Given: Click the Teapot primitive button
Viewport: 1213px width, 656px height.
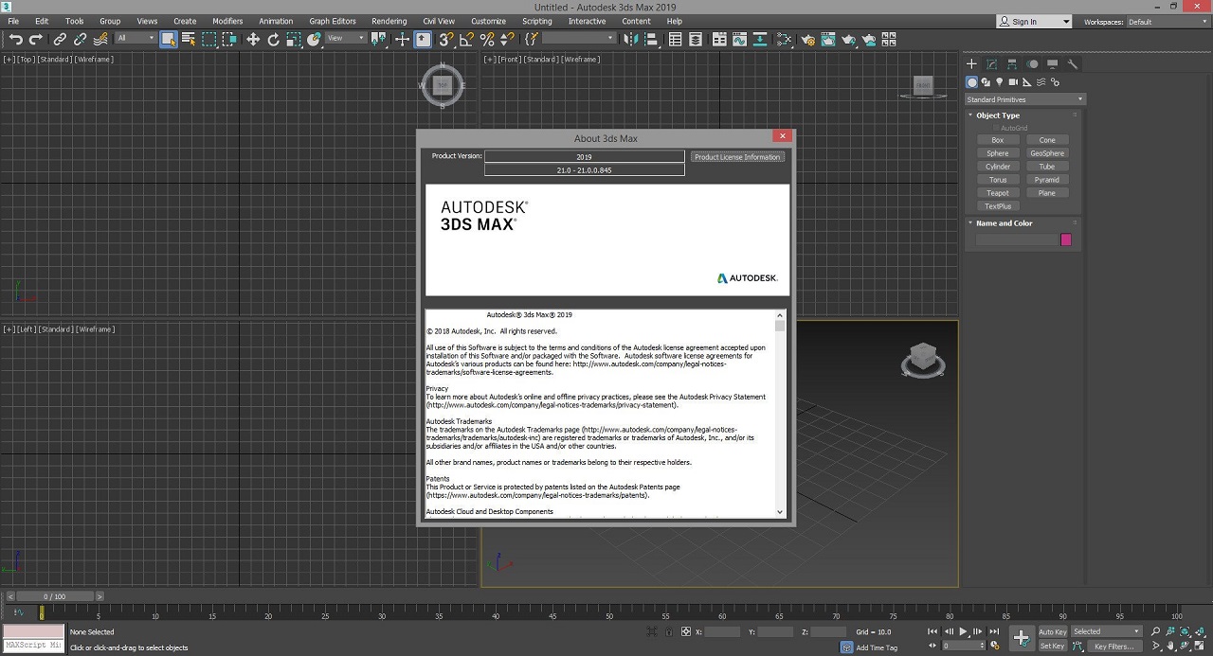Looking at the screenshot, I should (998, 193).
